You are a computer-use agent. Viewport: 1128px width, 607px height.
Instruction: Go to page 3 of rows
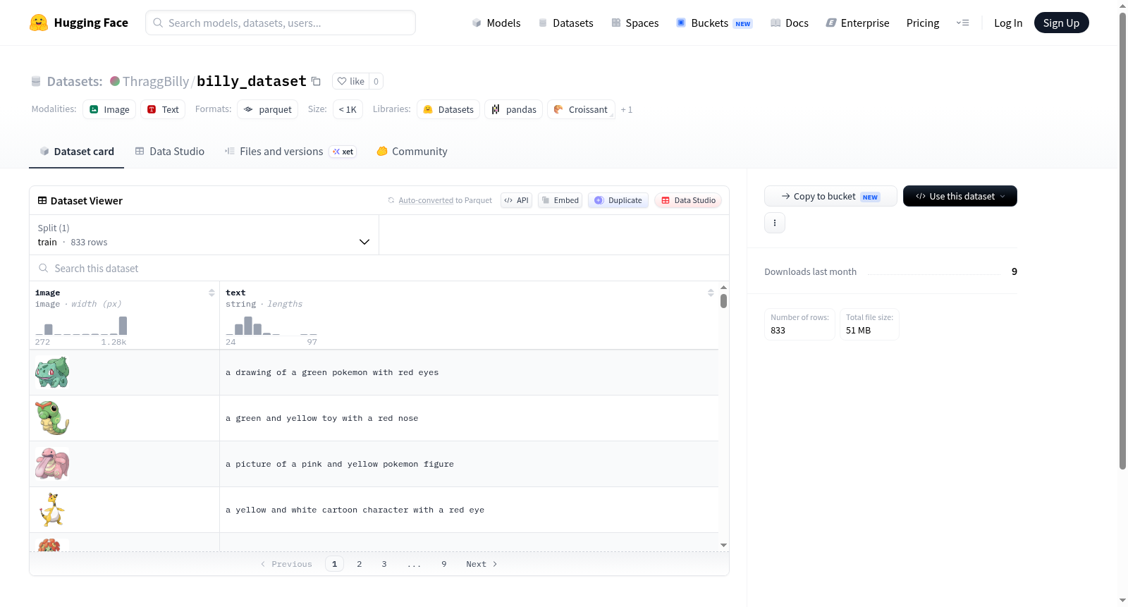point(384,564)
